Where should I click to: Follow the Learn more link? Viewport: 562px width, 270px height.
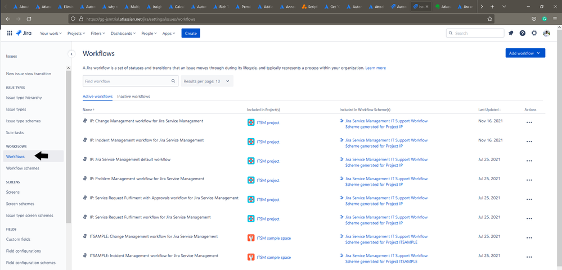(x=375, y=67)
